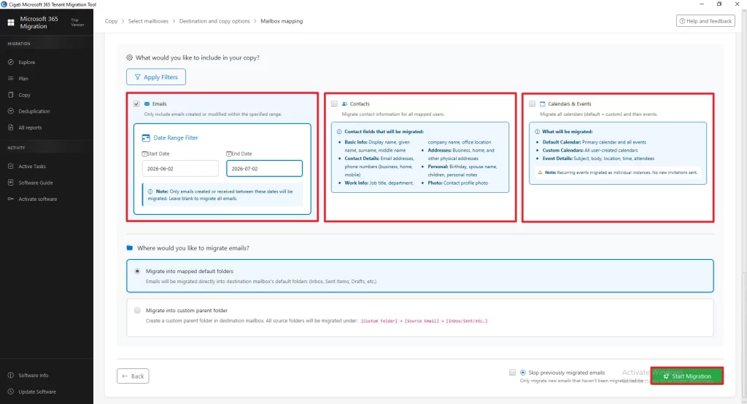747x404 pixels.
Task: Click the Contacts people icon
Action: tap(344, 103)
